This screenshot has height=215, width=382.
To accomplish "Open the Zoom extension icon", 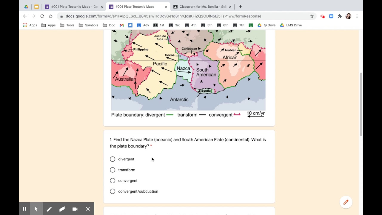I will [331, 16].
